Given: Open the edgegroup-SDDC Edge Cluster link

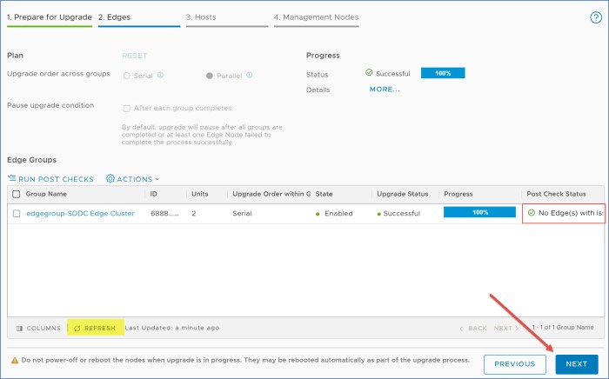Looking at the screenshot, I should point(80,213).
